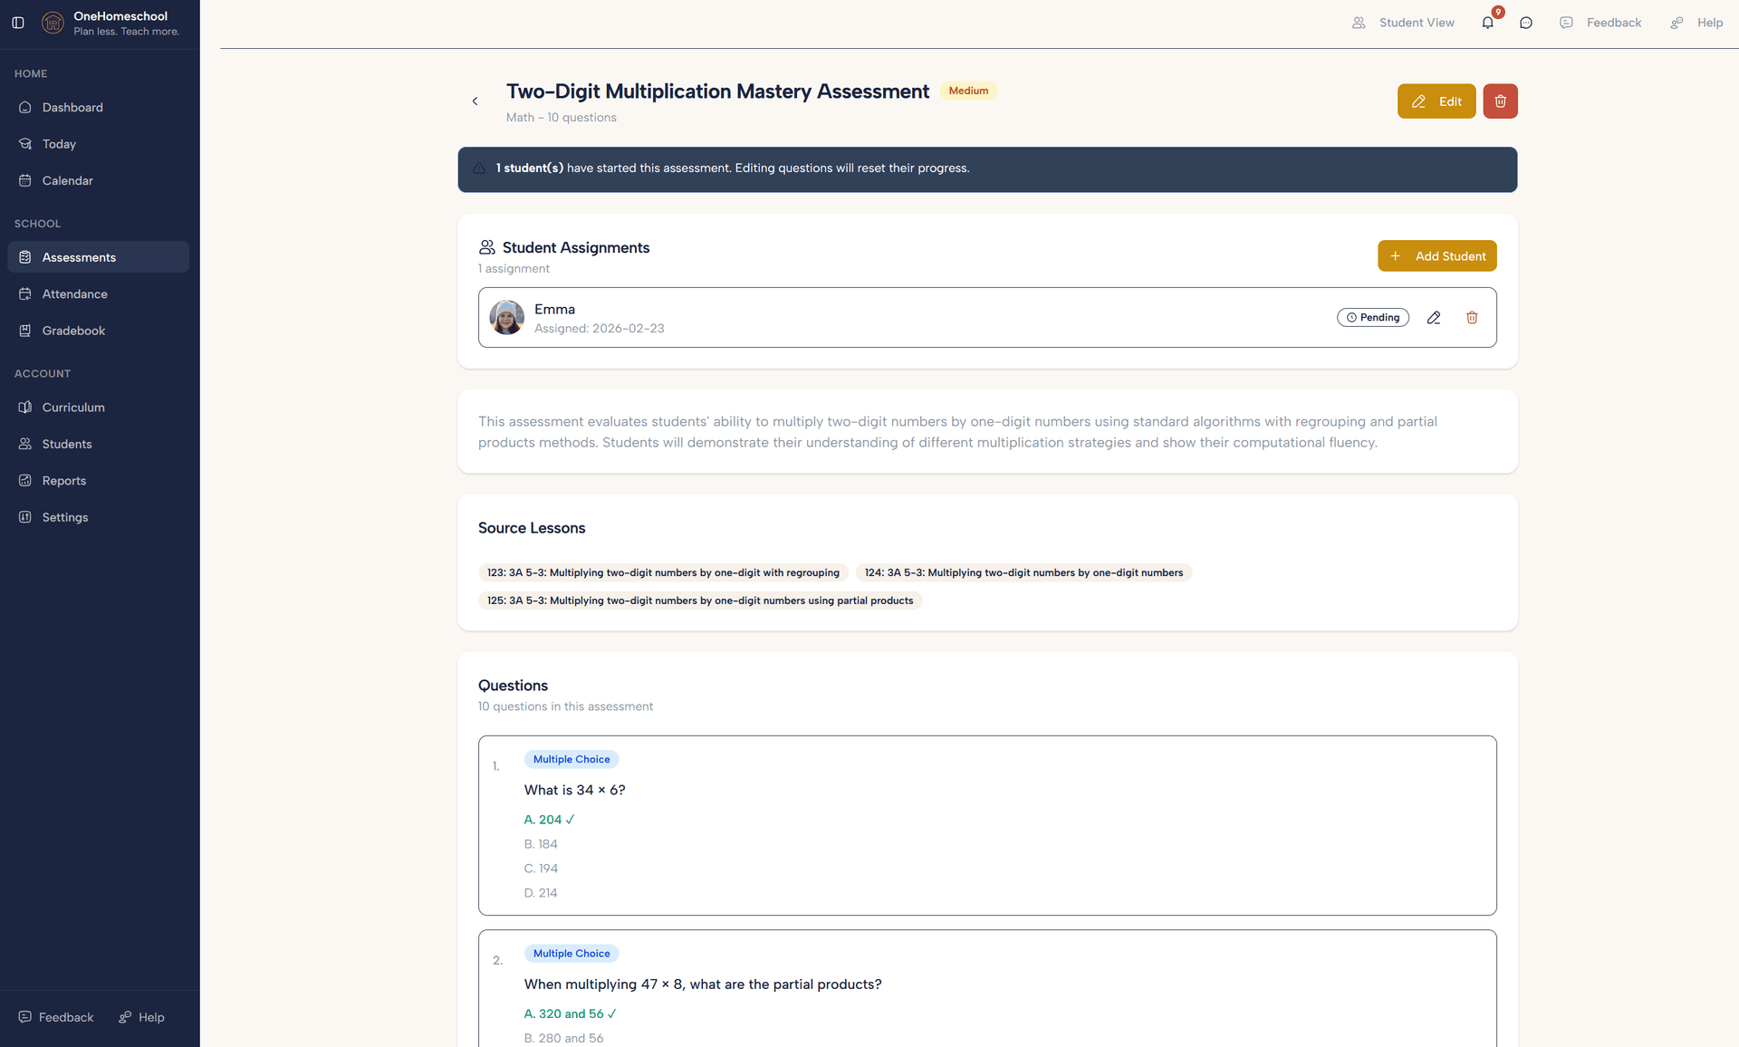Navigate to the Today section
This screenshot has width=1739, height=1047.
(x=60, y=143)
